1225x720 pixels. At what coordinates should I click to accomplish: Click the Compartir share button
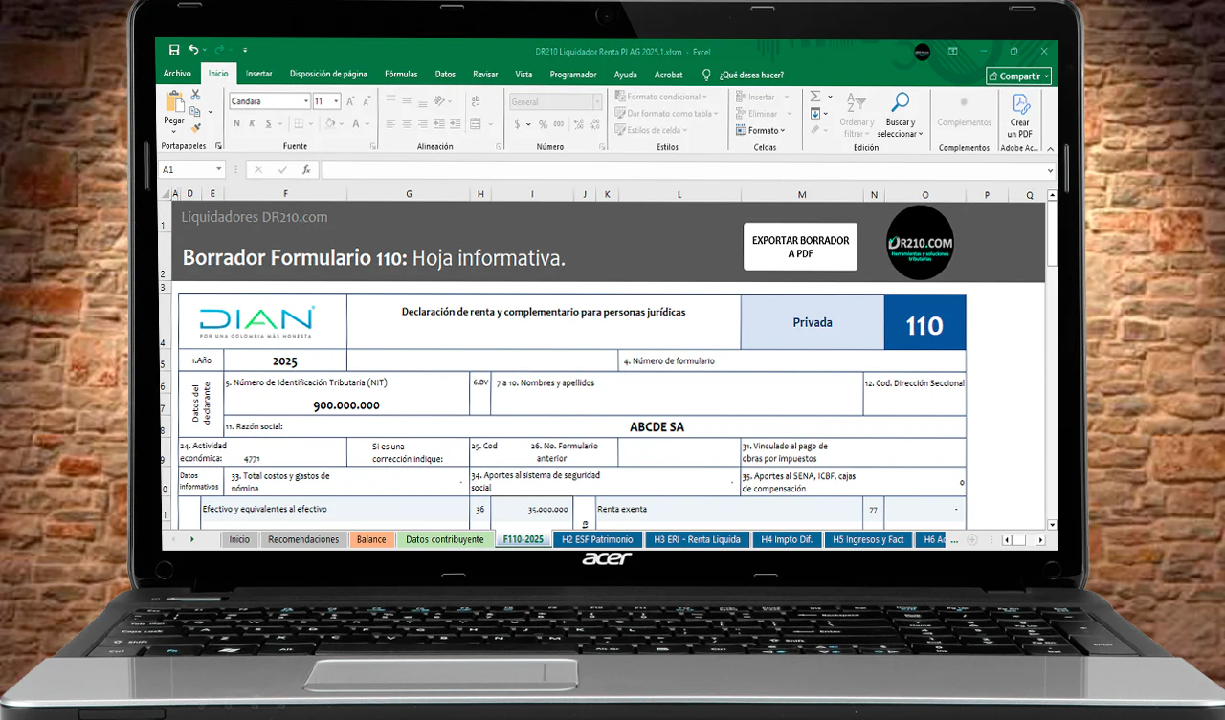point(1018,76)
